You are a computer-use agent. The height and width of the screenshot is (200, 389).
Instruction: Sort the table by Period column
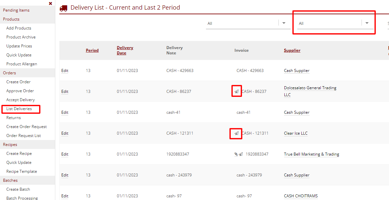tap(92, 50)
